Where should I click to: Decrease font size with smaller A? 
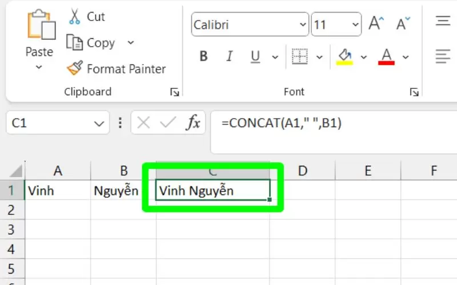tap(403, 23)
